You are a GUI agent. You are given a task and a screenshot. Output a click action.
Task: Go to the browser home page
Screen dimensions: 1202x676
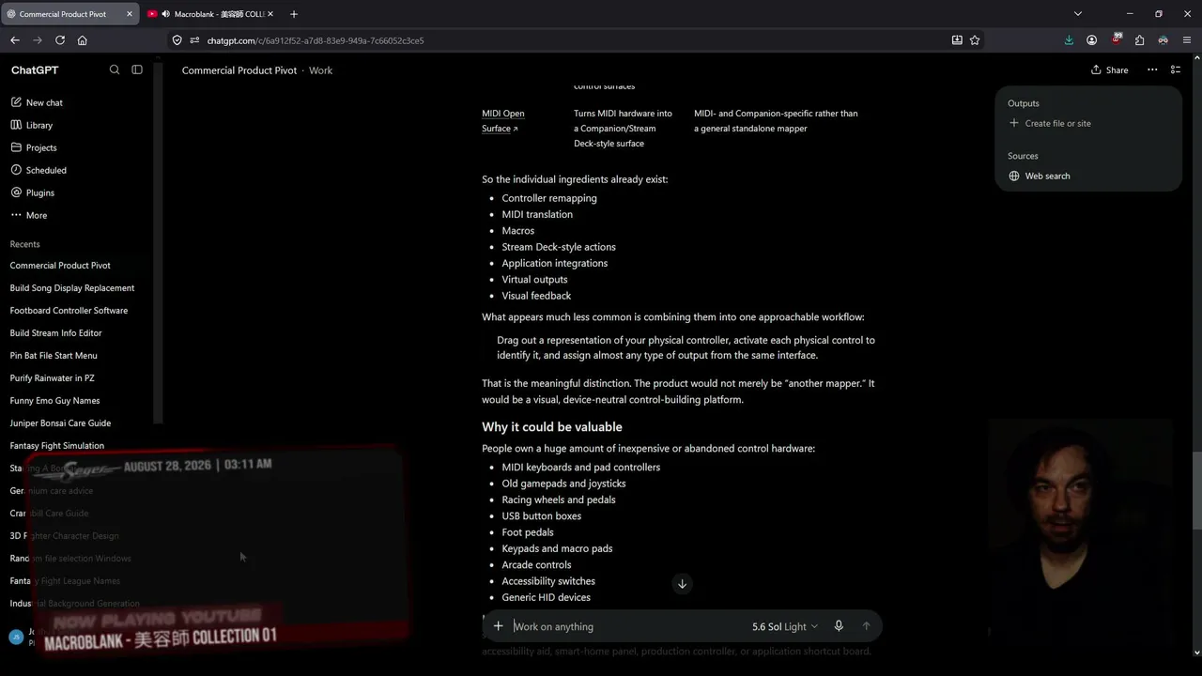pyautogui.click(x=83, y=40)
